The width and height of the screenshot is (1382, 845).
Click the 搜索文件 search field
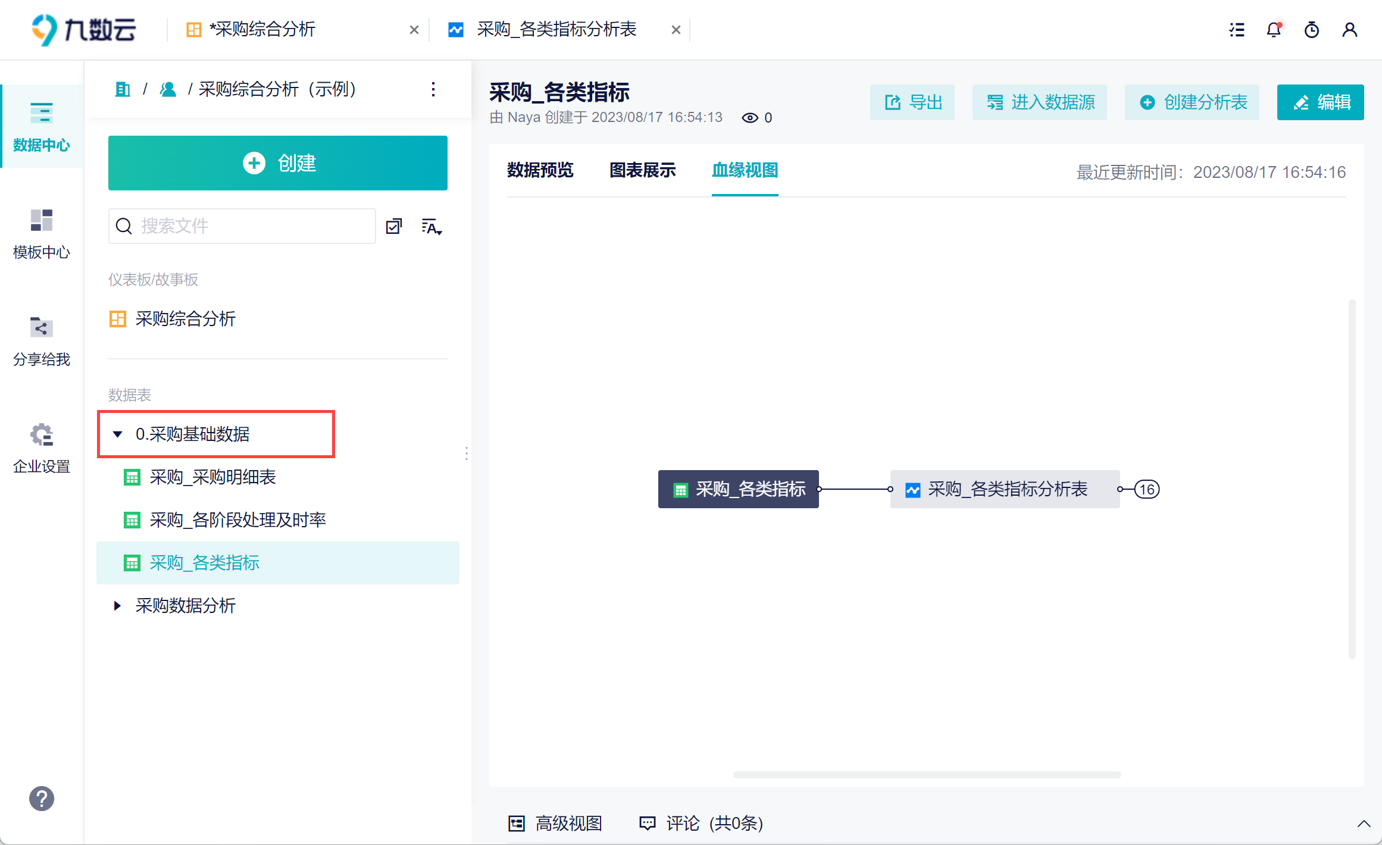click(250, 226)
